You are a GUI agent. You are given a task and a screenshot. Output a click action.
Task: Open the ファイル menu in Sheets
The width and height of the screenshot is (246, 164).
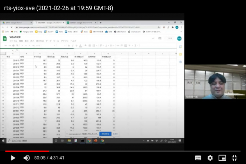pos(13,41)
